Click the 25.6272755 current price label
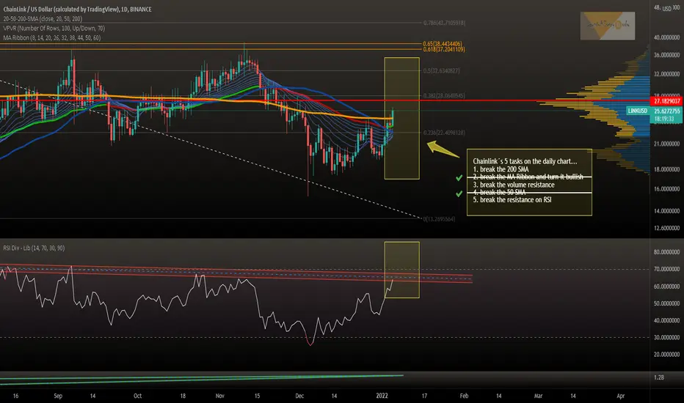 (x=666, y=111)
